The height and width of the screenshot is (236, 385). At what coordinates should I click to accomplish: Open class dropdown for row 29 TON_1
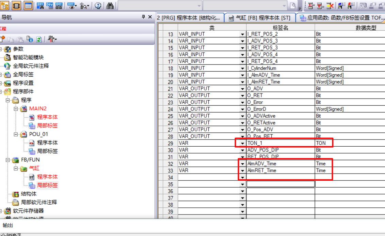(242, 143)
